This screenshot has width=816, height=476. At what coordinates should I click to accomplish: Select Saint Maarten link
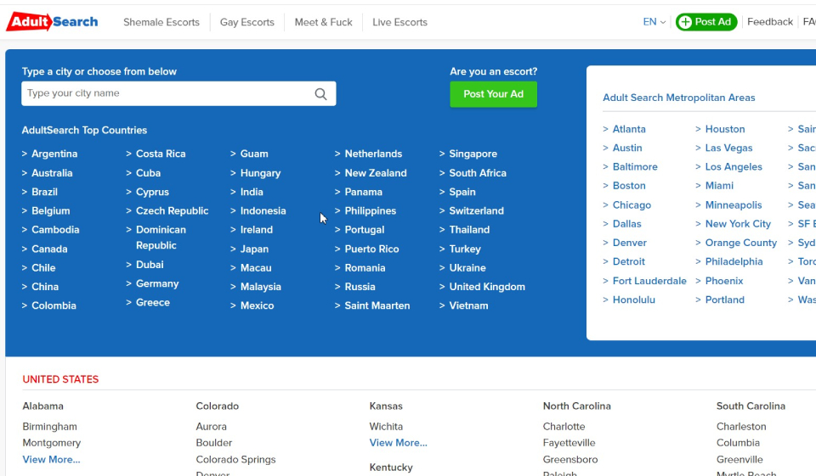(x=377, y=305)
